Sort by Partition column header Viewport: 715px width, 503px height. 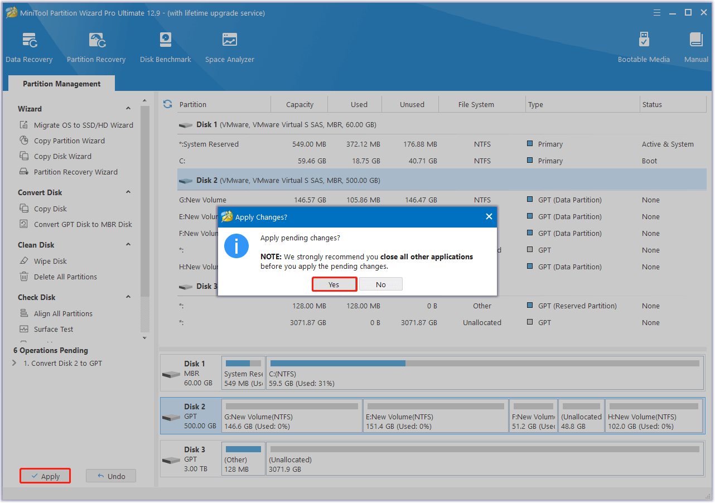coord(193,104)
